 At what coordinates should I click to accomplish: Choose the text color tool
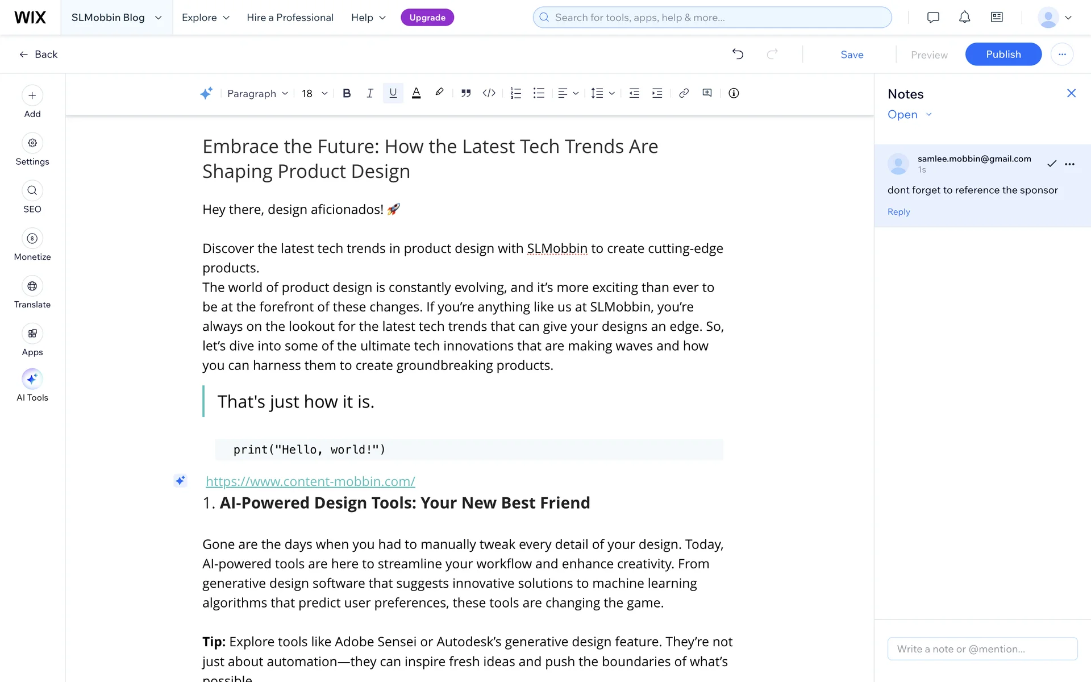pyautogui.click(x=416, y=93)
